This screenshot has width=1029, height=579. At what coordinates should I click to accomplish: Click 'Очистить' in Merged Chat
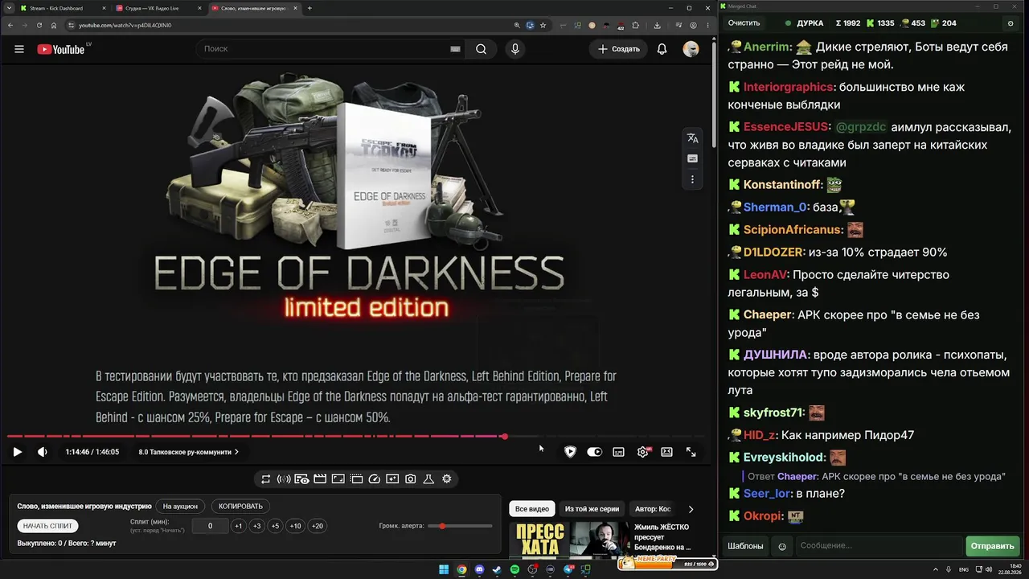tap(744, 23)
